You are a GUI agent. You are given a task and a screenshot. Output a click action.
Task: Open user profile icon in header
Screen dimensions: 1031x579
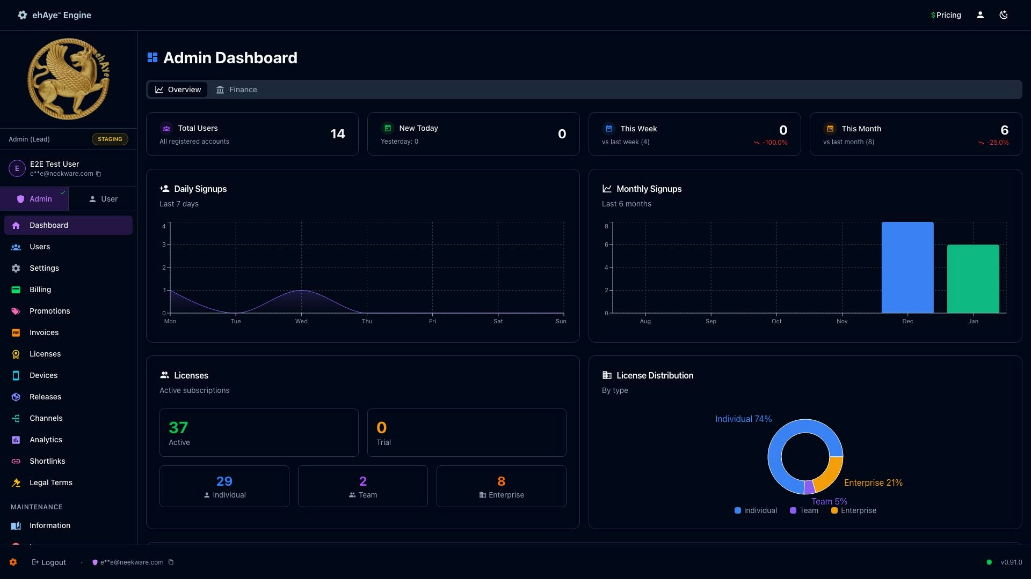tap(980, 15)
